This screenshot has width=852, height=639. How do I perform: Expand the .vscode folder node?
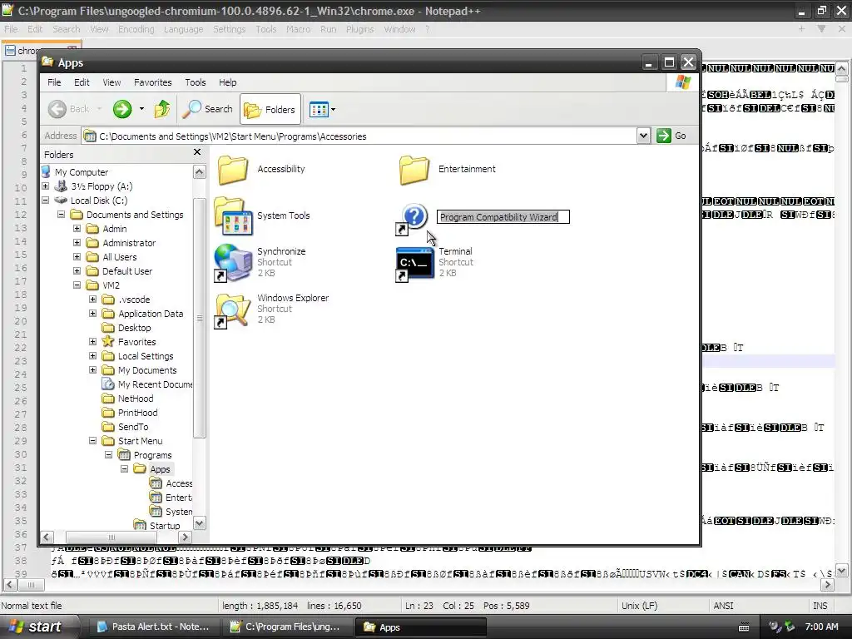point(93,300)
